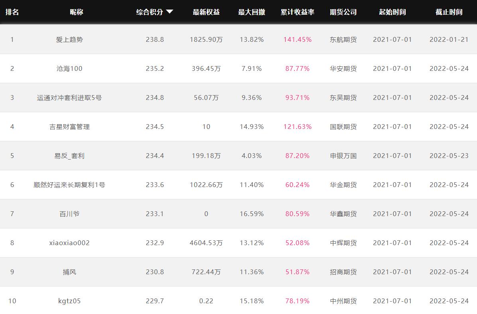Select score value 235.2
The height and width of the screenshot is (314, 477).
(155, 68)
